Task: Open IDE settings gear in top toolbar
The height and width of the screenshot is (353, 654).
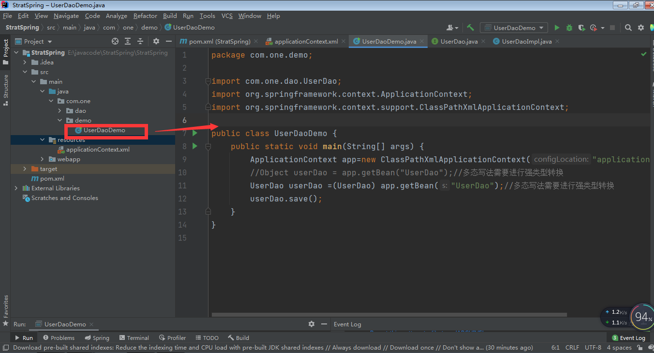Action: point(641,28)
